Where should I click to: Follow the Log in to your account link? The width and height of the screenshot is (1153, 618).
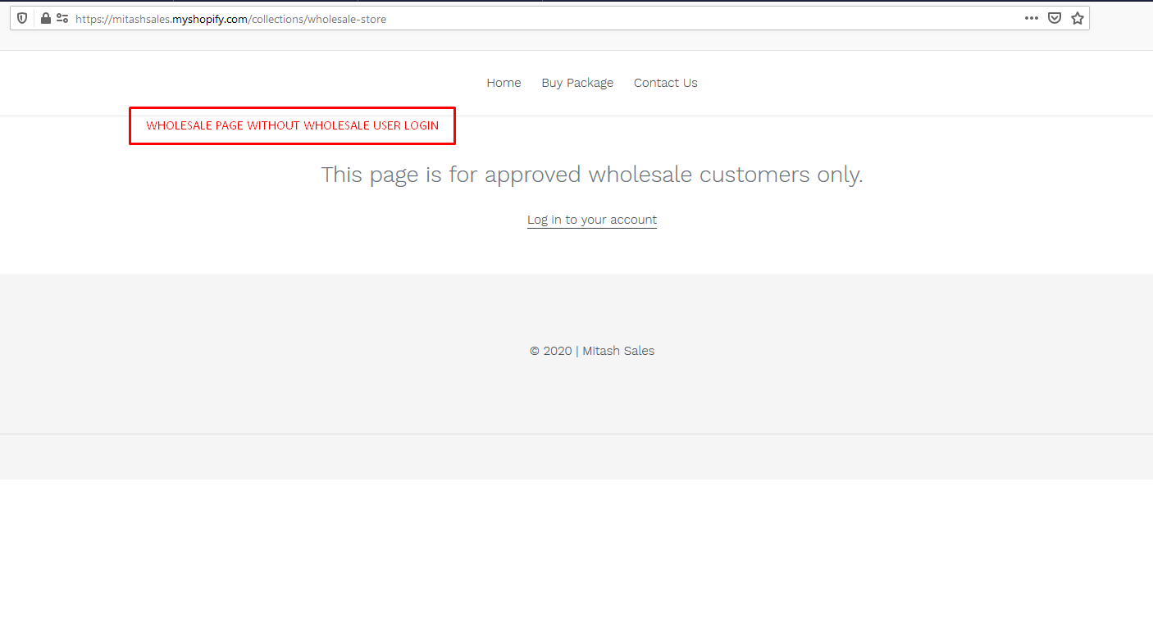(x=592, y=220)
